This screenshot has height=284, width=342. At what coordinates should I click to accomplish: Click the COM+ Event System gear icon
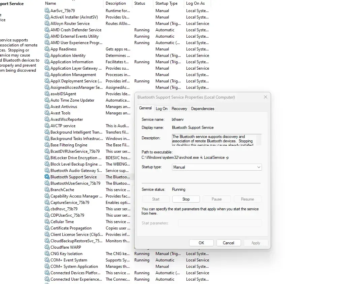47,260
